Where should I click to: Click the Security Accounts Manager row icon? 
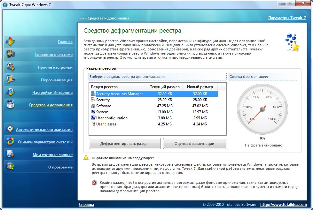pyautogui.click(x=93, y=94)
